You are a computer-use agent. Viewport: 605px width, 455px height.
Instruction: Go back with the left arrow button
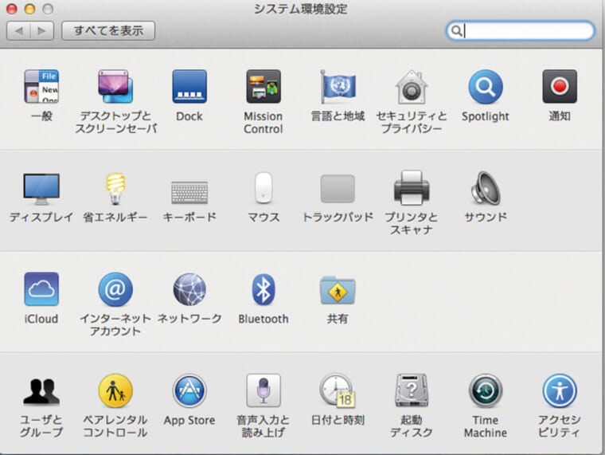18,30
